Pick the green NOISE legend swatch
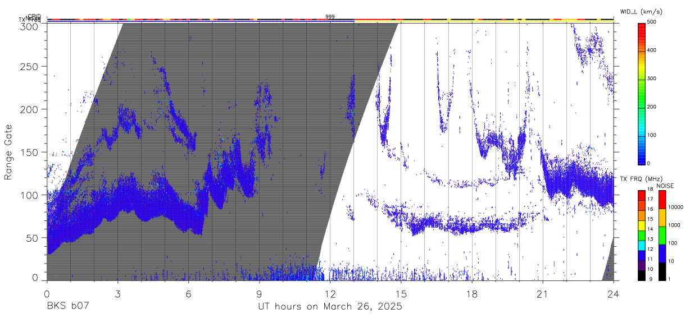This screenshot has height=318, width=690. (x=661, y=236)
